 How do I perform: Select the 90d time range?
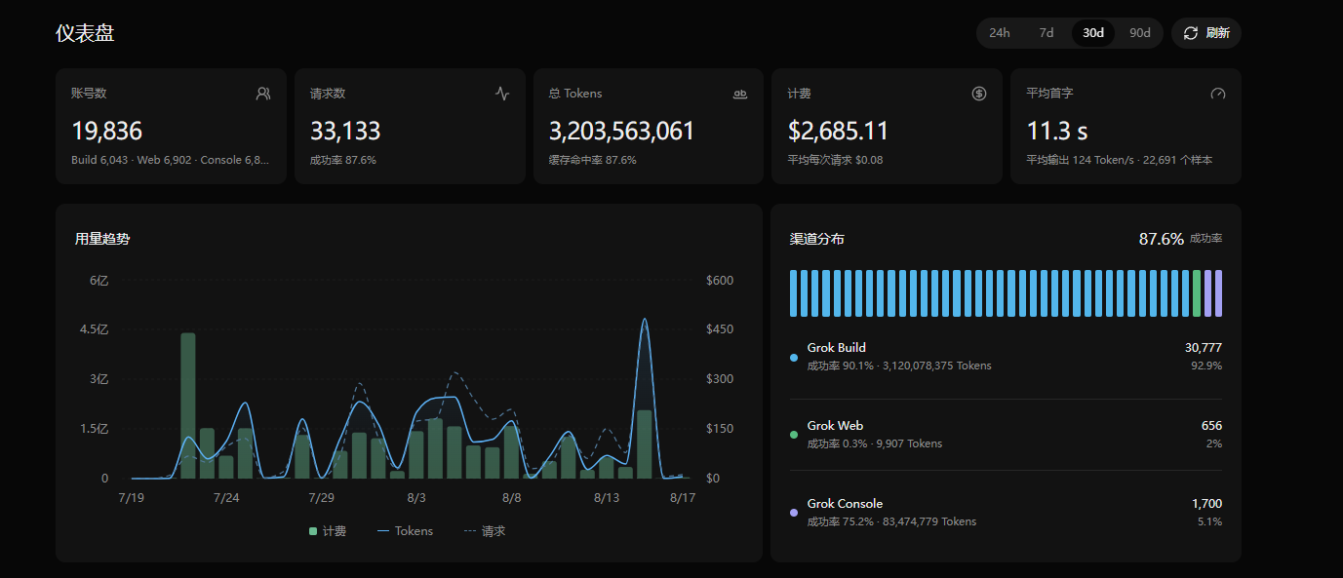coord(1140,33)
